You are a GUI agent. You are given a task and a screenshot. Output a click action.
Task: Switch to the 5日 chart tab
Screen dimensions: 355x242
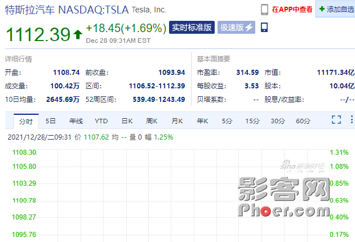(x=51, y=121)
